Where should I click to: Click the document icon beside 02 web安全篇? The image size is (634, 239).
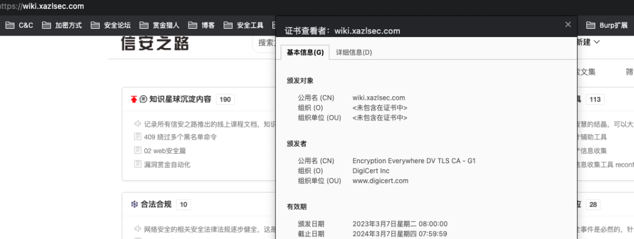[137, 150]
